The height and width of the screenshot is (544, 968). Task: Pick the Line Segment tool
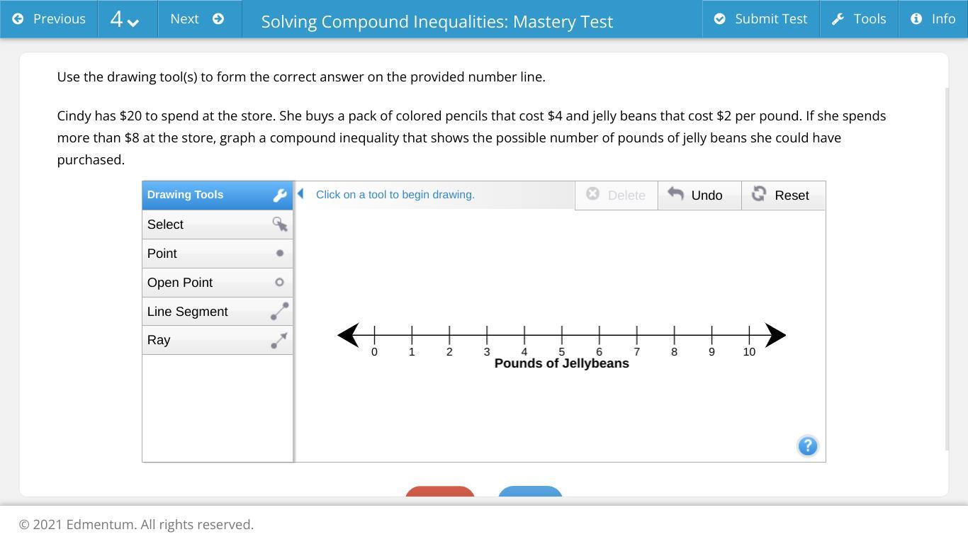218,312
